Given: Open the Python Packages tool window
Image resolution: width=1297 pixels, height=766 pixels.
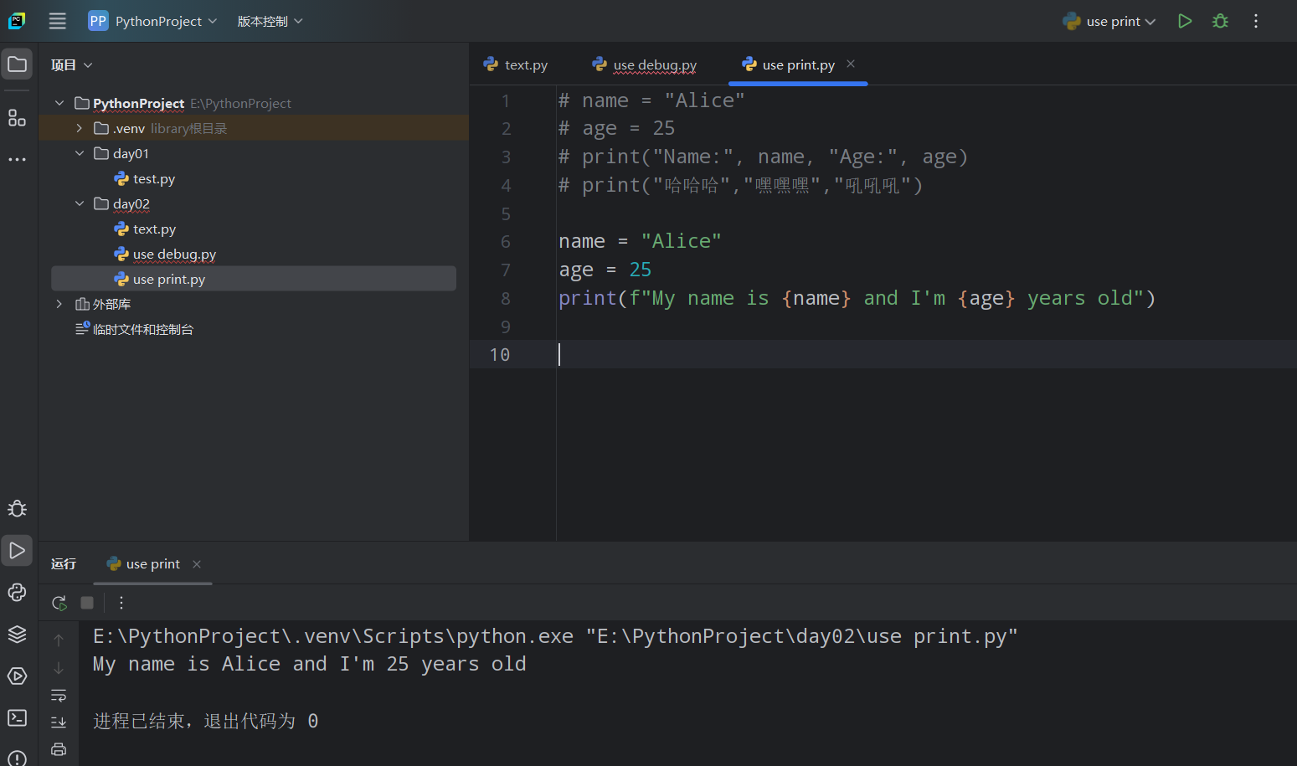Looking at the screenshot, I should (17, 634).
